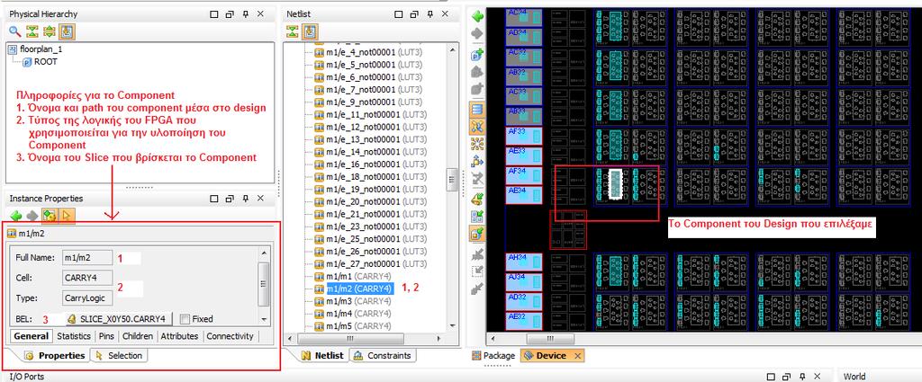
Task: Toggle the highlighted icon in Netlist toolbar
Action: pos(310,31)
